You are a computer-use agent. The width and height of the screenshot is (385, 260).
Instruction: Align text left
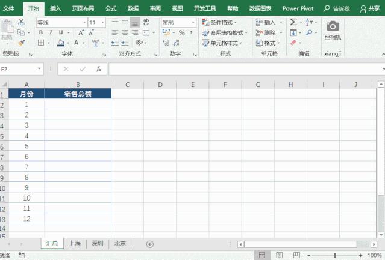click(115, 32)
